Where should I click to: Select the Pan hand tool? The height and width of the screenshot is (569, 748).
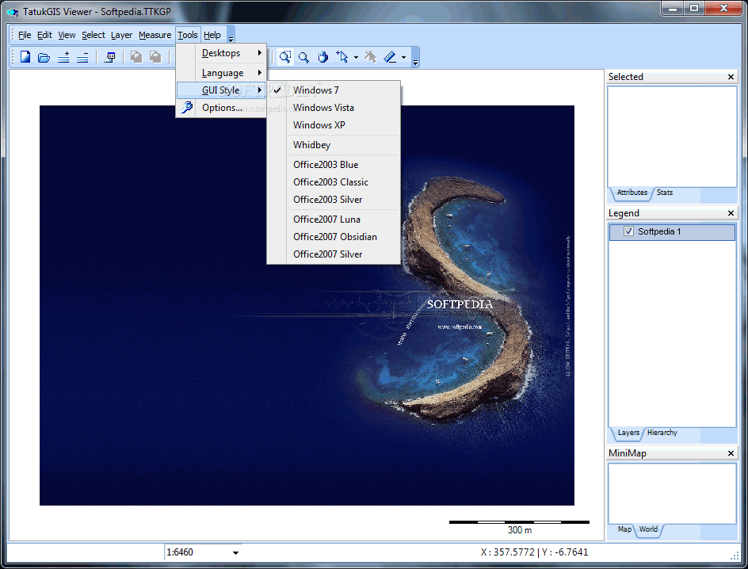pyautogui.click(x=323, y=57)
